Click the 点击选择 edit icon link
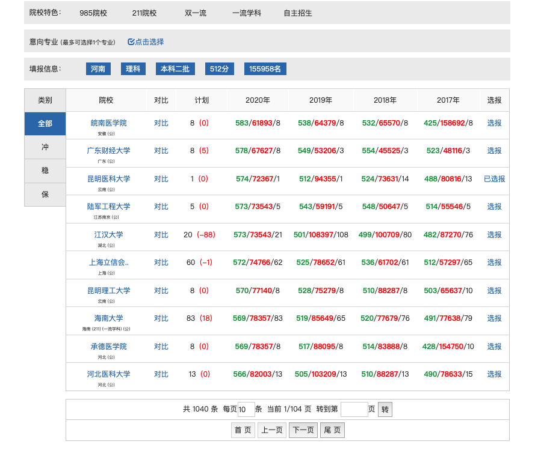The image size is (535, 453). pos(146,42)
